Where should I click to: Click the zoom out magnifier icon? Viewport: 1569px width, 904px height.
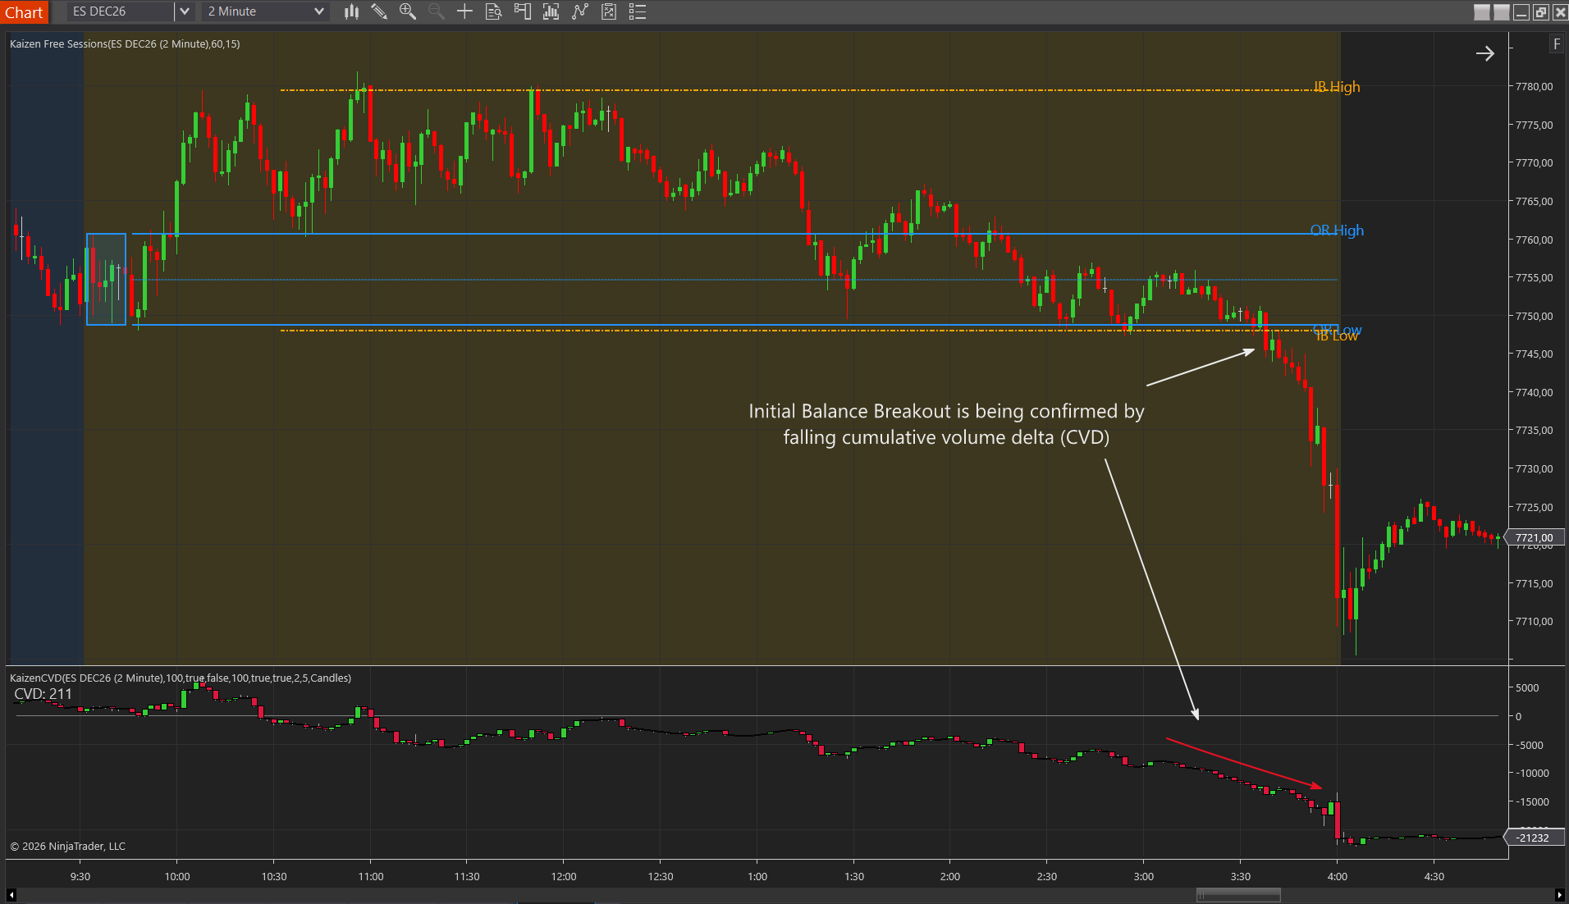coord(436,11)
